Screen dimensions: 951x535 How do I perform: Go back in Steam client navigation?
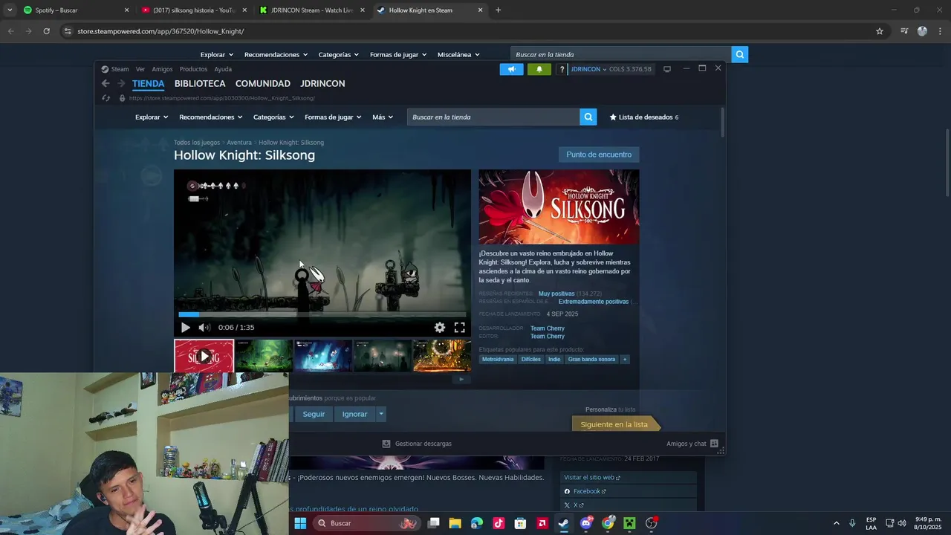(x=106, y=83)
